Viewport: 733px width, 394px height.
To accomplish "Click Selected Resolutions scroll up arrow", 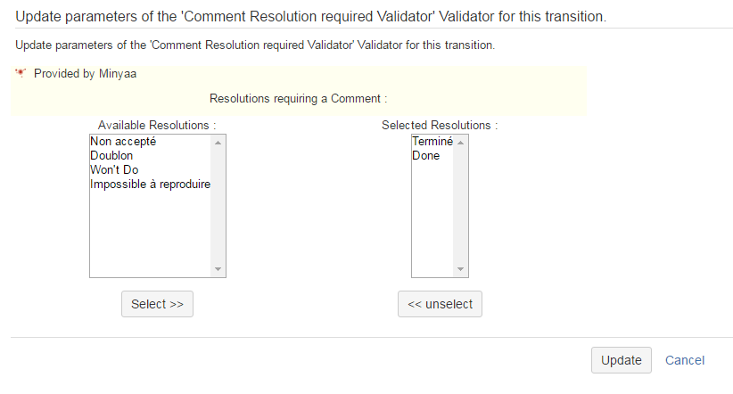I will coord(461,142).
